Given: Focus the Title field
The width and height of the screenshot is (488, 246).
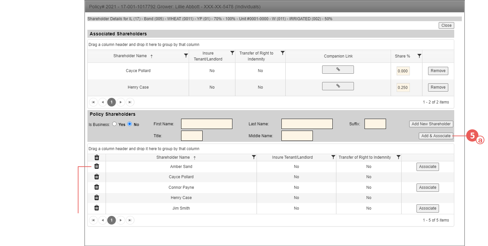Looking at the screenshot, I should pyautogui.click(x=192, y=136).
